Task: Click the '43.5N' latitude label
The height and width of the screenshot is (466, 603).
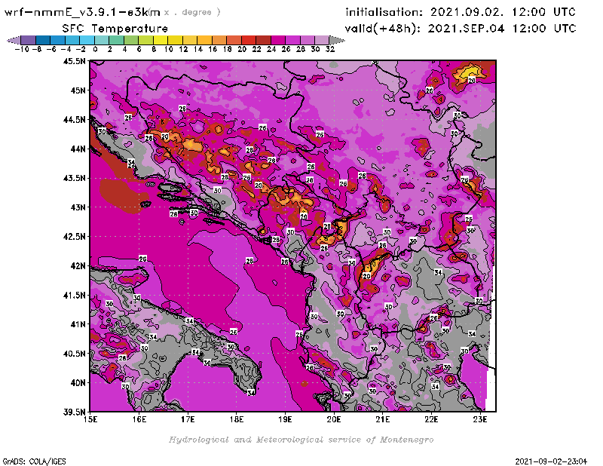Action: tap(74, 178)
